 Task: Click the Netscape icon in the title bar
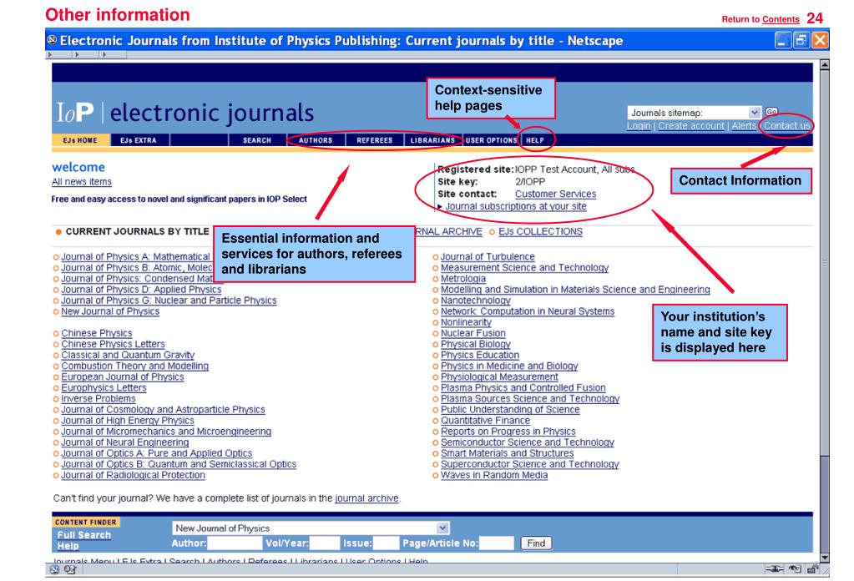[x=52, y=40]
